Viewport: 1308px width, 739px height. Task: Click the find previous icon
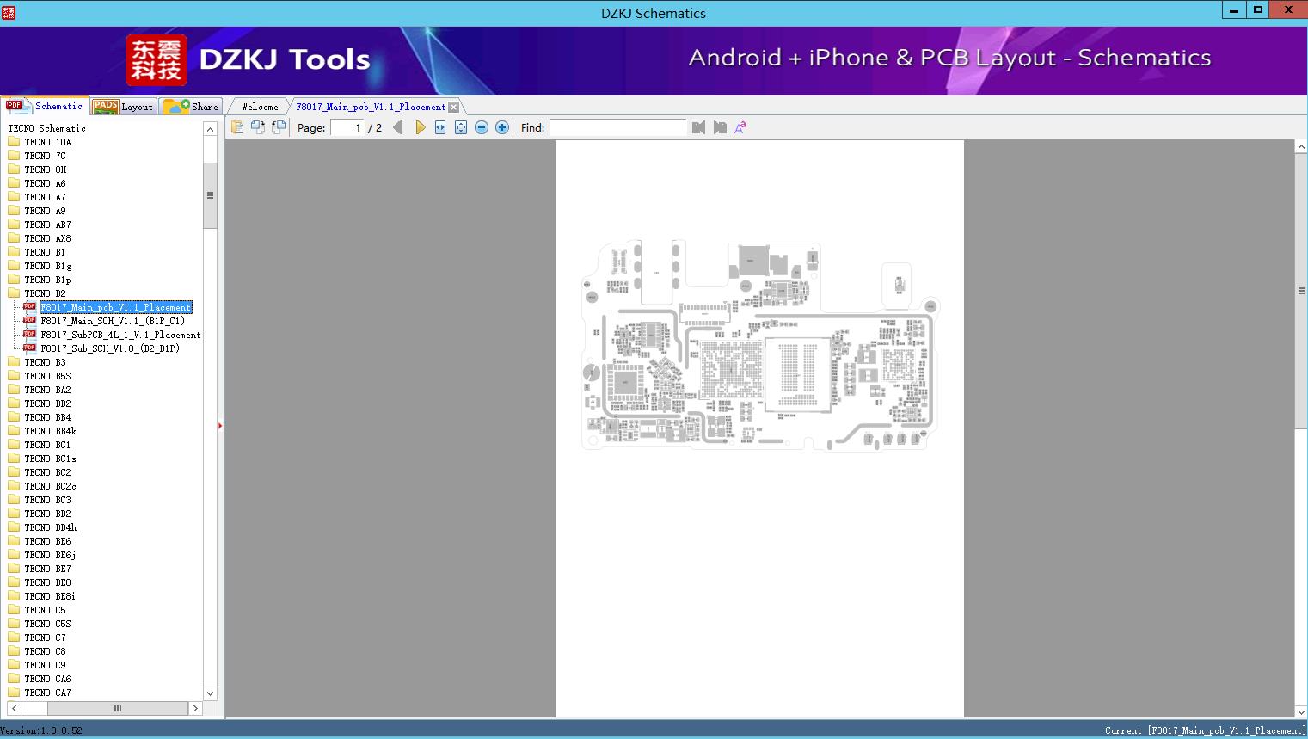point(698,127)
